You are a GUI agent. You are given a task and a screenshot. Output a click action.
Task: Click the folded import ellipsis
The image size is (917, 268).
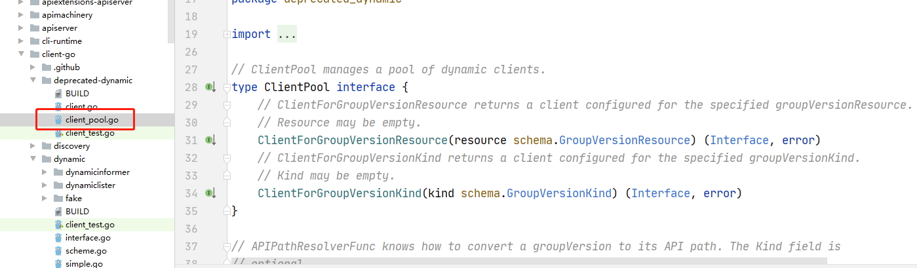pyautogui.click(x=287, y=34)
